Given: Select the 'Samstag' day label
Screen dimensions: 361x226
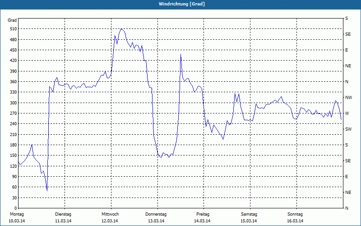Looking at the screenshot, I should (x=249, y=214).
